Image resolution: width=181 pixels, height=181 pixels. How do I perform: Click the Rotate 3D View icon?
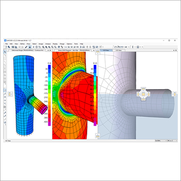tap(81, 47)
